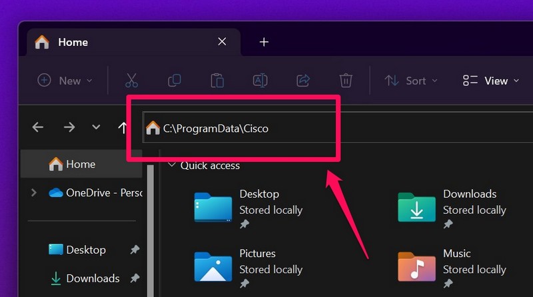Click the navigation pane scrollbar
The width and height of the screenshot is (533, 297).
(151, 230)
